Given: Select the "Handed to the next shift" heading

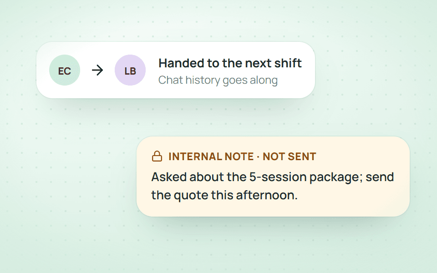Looking at the screenshot, I should point(230,63).
